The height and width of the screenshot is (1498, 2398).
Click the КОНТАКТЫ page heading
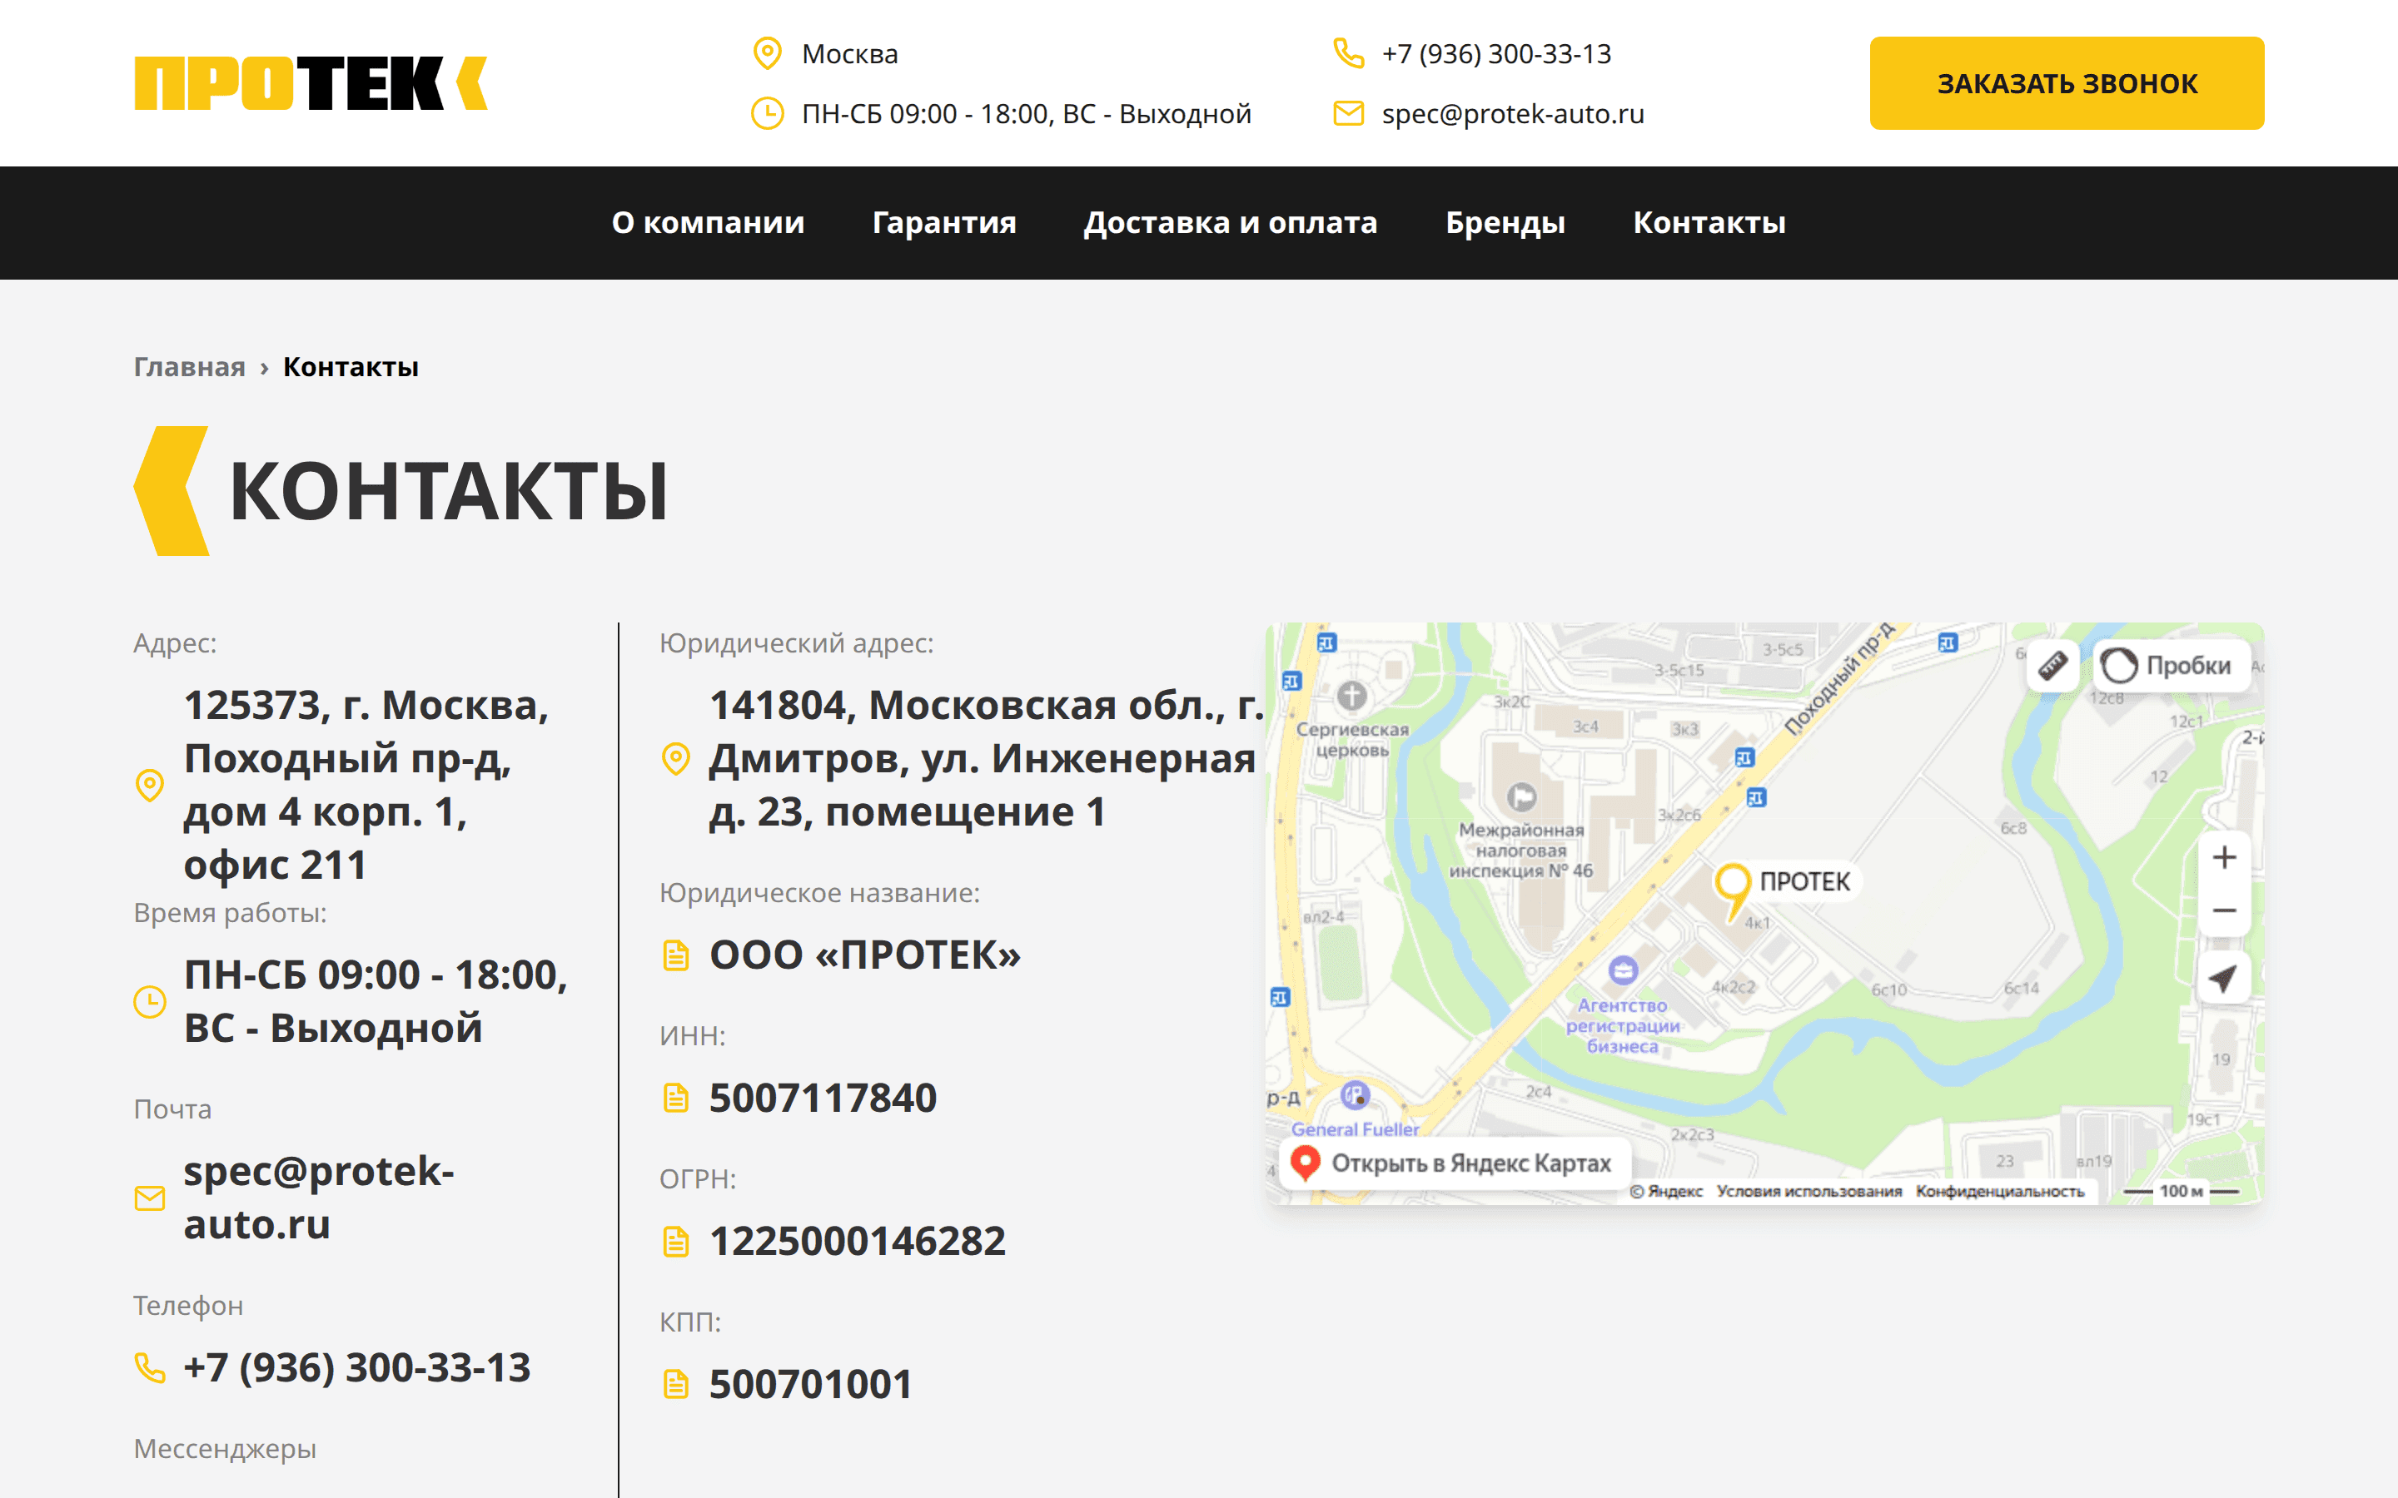click(449, 491)
